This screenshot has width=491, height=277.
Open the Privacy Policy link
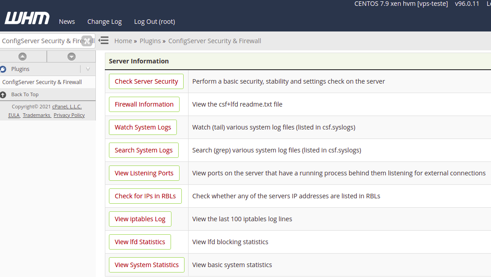coord(69,115)
